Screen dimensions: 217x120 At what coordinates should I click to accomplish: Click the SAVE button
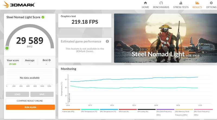[x=42, y=94]
